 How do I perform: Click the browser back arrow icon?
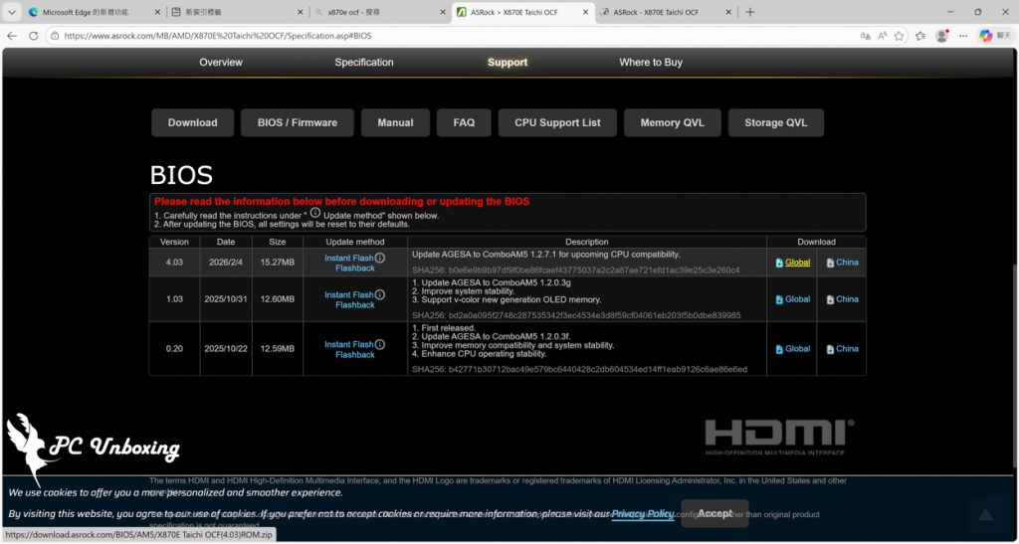[x=12, y=36]
